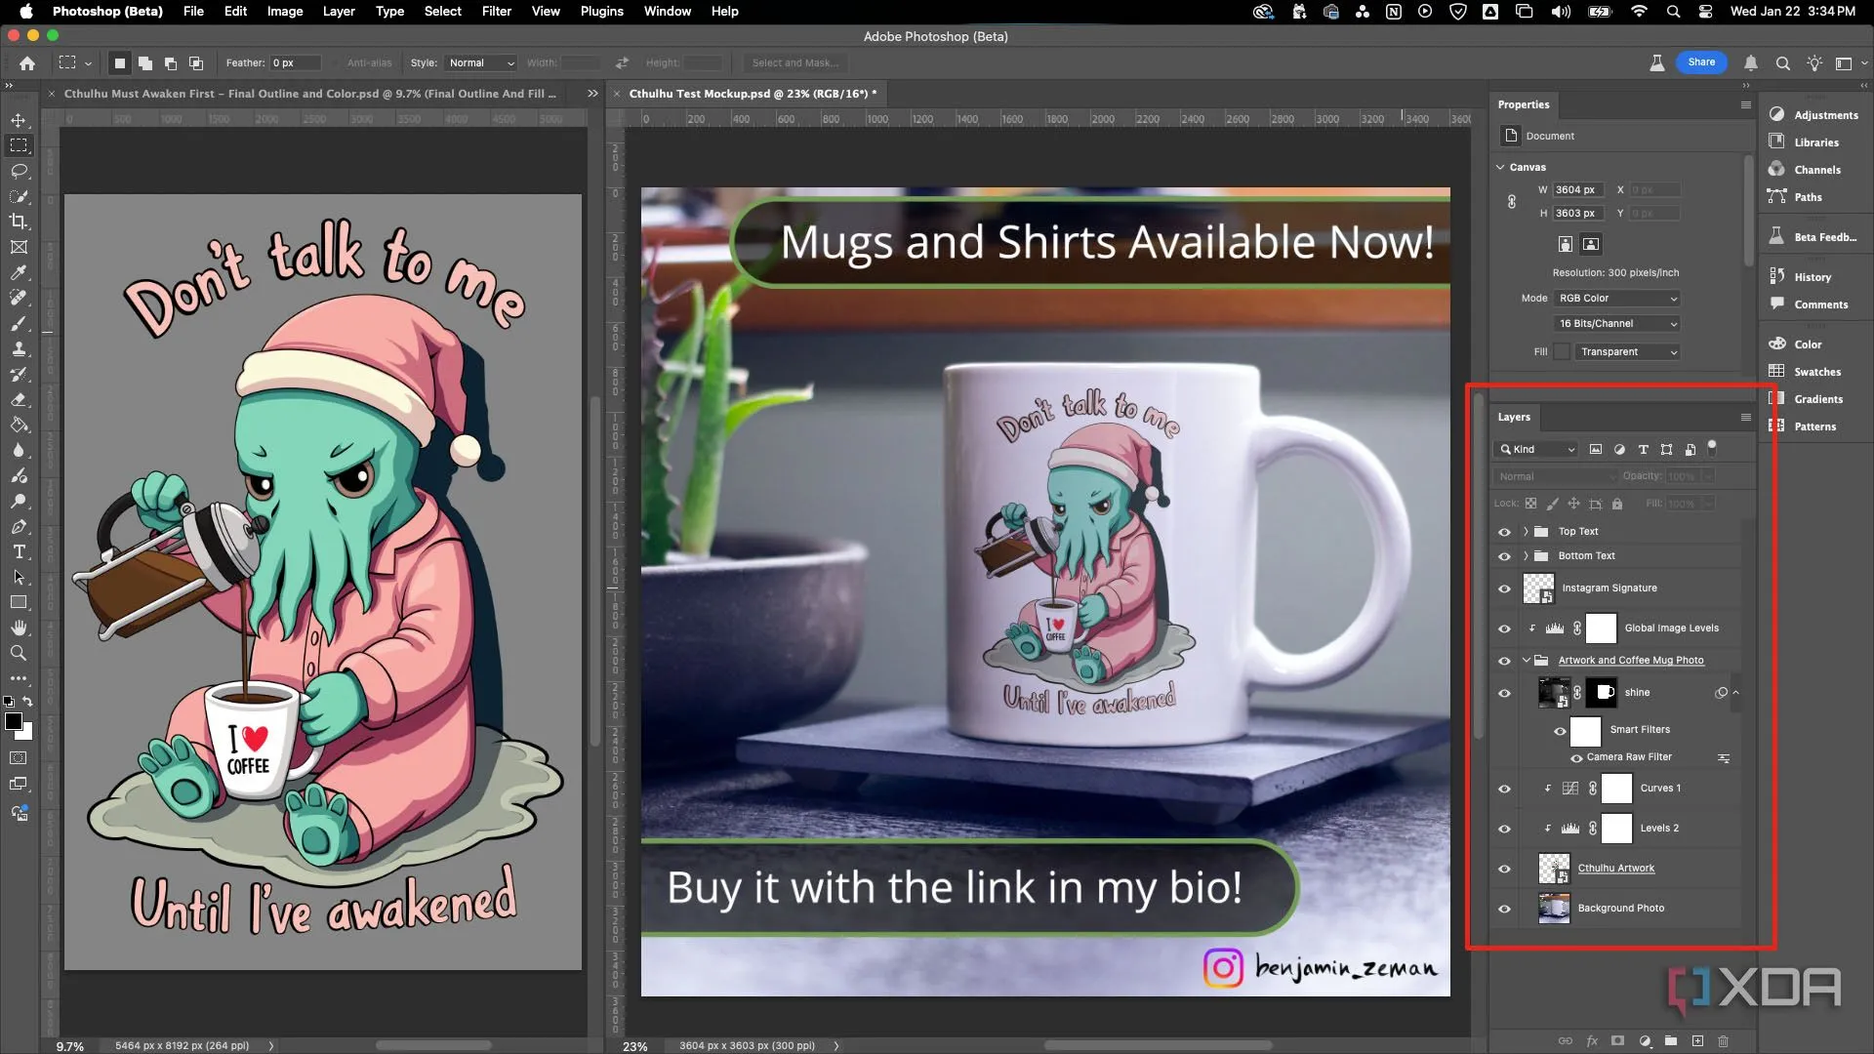This screenshot has height=1054, width=1874.
Task: Select the Brush tool
Action: [x=19, y=323]
